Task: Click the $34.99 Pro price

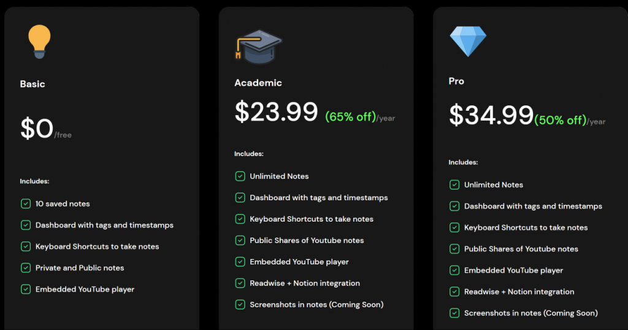Action: pos(491,115)
